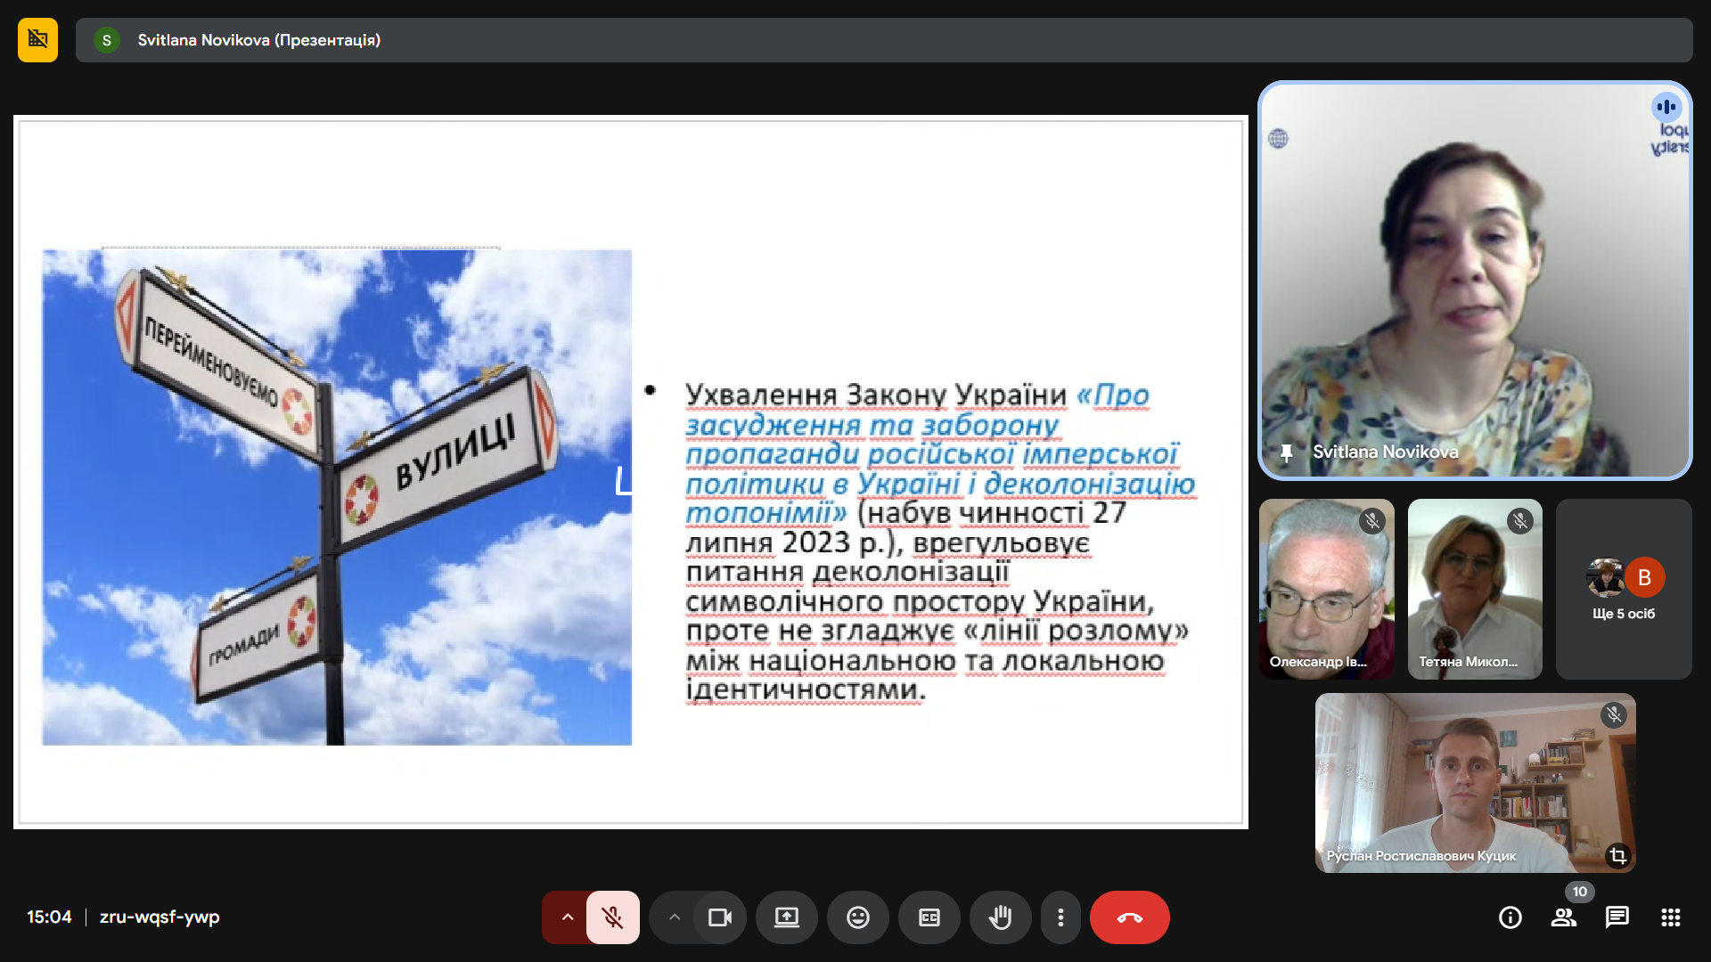Click the yellow presentation off icon
Image resolution: width=1711 pixels, height=962 pixels.
[37, 40]
